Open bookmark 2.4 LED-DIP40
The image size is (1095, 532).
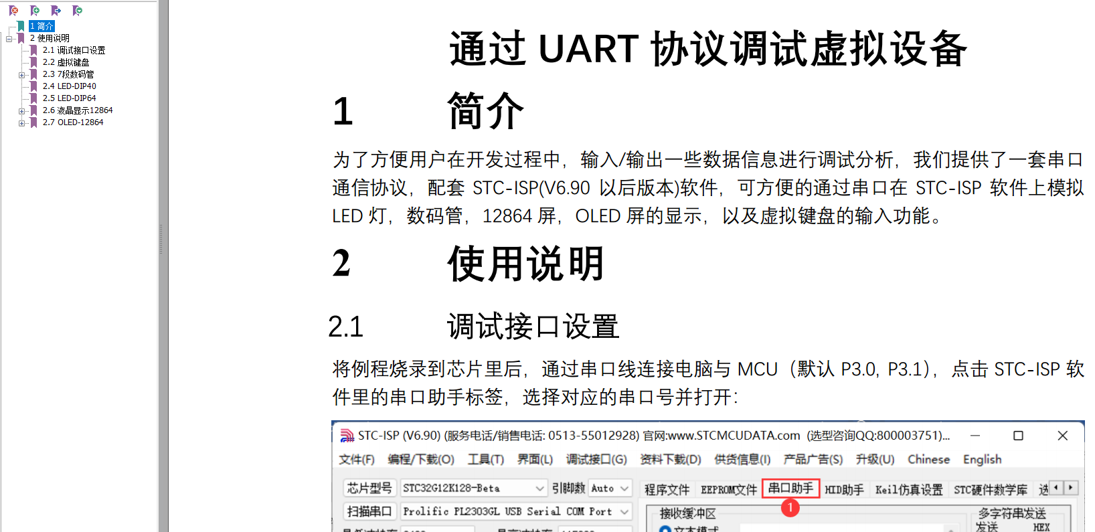(70, 86)
